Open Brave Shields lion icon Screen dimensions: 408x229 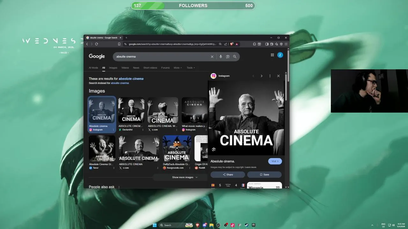(232, 44)
